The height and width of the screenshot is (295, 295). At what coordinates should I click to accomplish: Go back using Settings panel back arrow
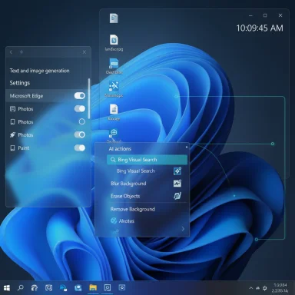(x=11, y=52)
